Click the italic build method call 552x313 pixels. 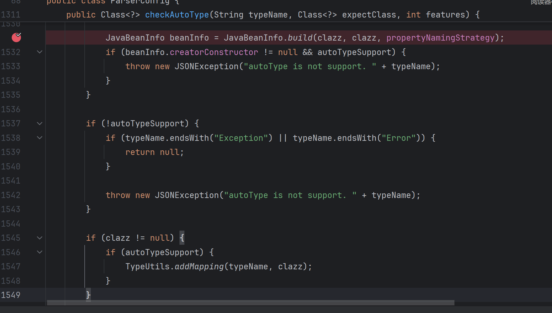tap(300, 38)
